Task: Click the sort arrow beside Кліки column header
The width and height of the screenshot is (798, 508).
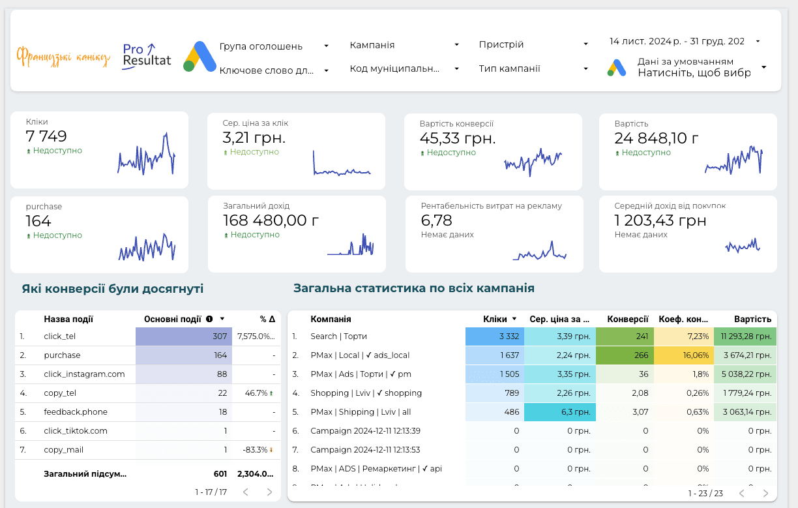Action: (514, 320)
